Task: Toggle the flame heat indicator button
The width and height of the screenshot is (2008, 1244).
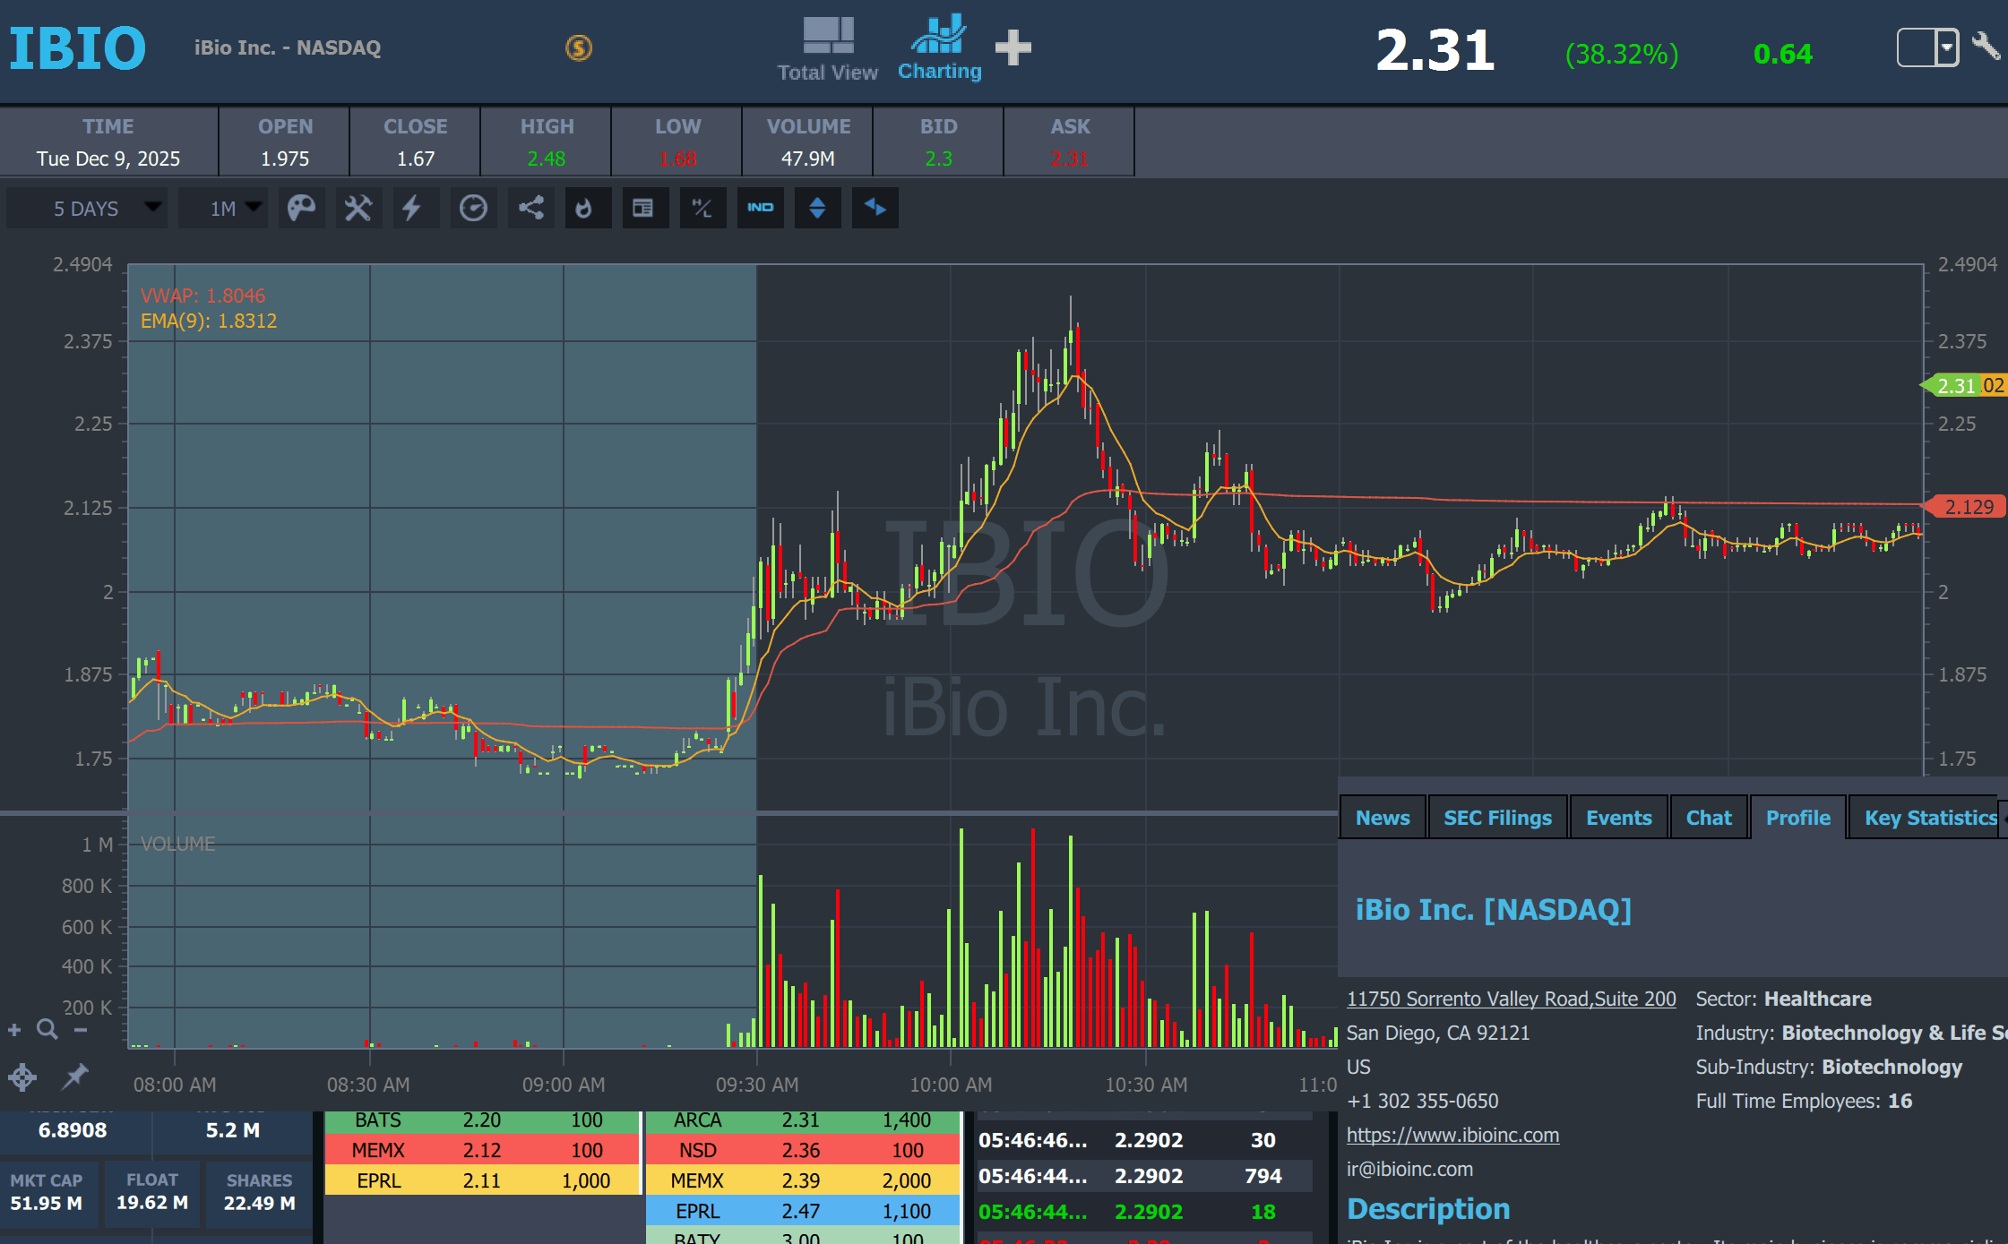Action: point(584,209)
